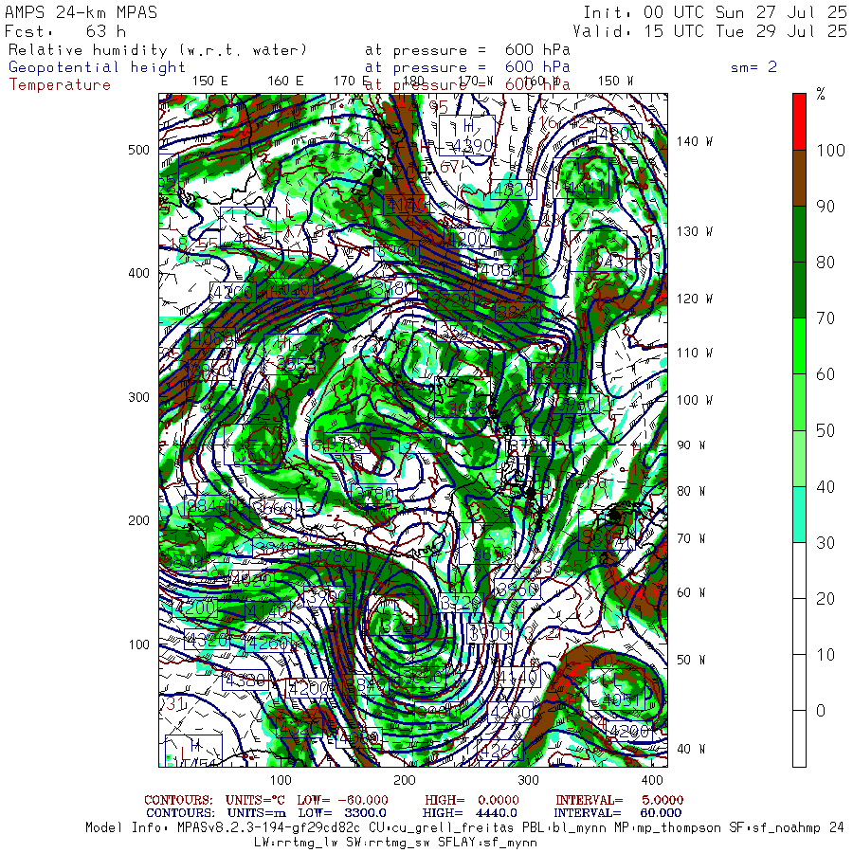The height and width of the screenshot is (853, 853).
Task: Click the 'CU:cu_grell_freitas' scheme text
Action: 441,828
